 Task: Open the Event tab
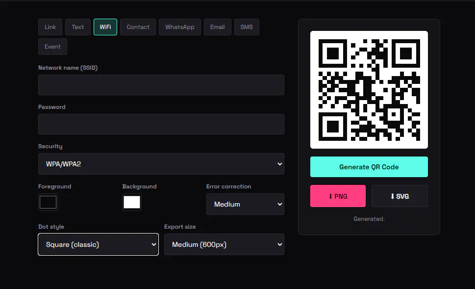(x=53, y=47)
